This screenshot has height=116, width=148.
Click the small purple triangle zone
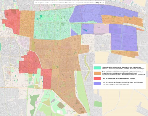73,33
